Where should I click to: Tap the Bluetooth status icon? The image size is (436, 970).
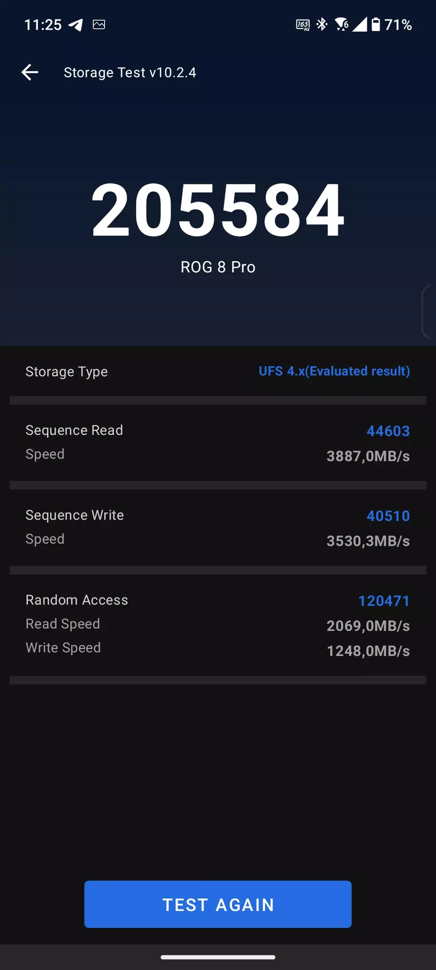click(x=322, y=24)
